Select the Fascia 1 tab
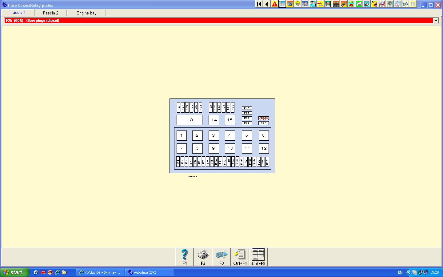The width and height of the screenshot is (443, 277). click(x=18, y=13)
